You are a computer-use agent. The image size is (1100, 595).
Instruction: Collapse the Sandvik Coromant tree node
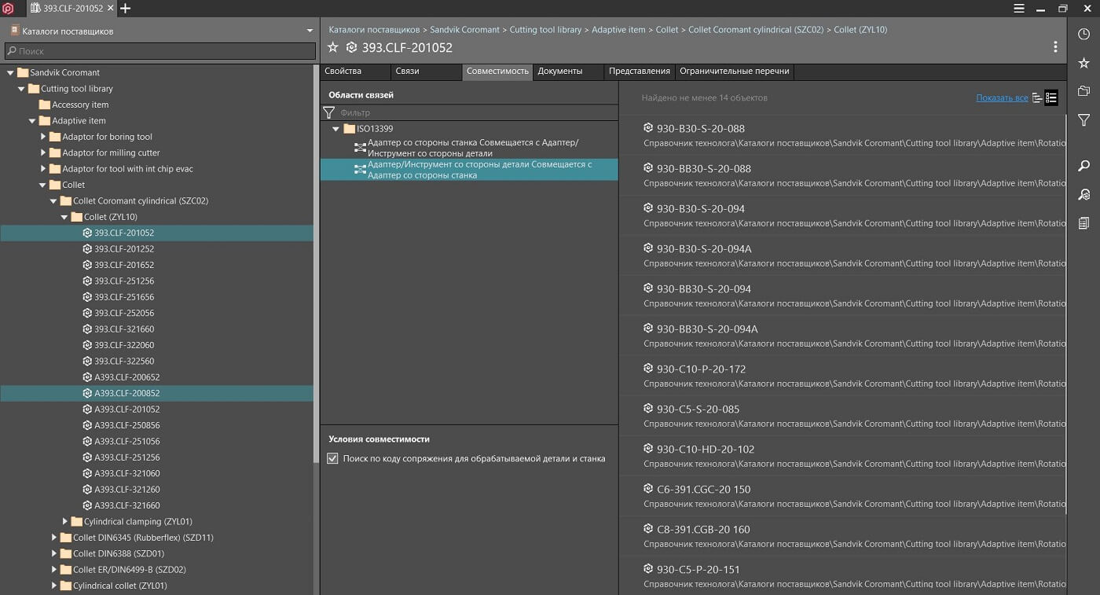click(x=10, y=72)
